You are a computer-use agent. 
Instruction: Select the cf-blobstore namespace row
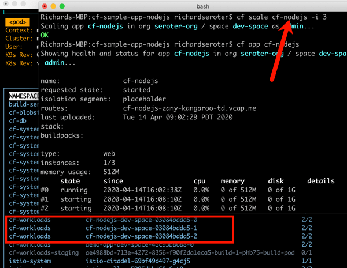[x=22, y=113]
